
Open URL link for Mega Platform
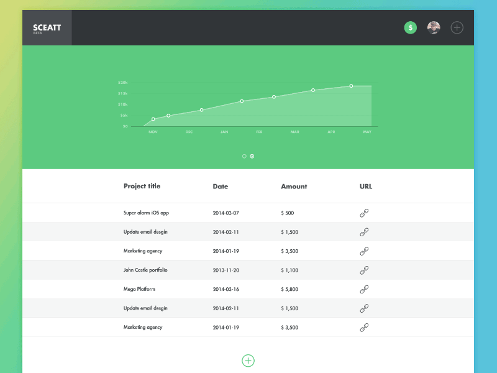tap(363, 289)
